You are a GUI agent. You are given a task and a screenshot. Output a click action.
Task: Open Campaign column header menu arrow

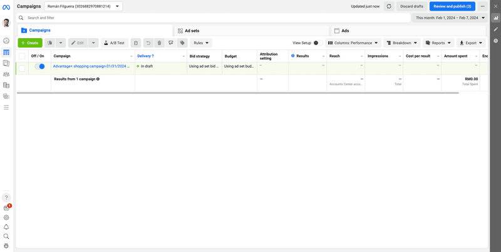pyautogui.click(x=132, y=56)
